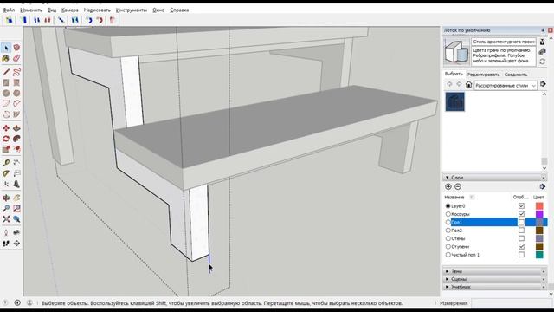Select the Line pencil tool
Image resolution: width=554 pixels, height=312 pixels.
6,72
